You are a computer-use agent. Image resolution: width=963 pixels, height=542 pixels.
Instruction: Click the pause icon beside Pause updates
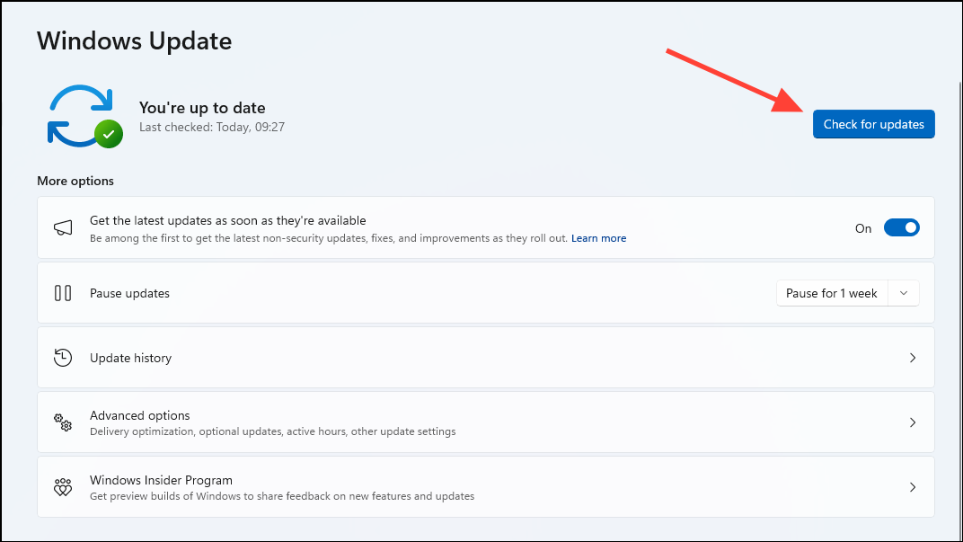[x=63, y=293]
